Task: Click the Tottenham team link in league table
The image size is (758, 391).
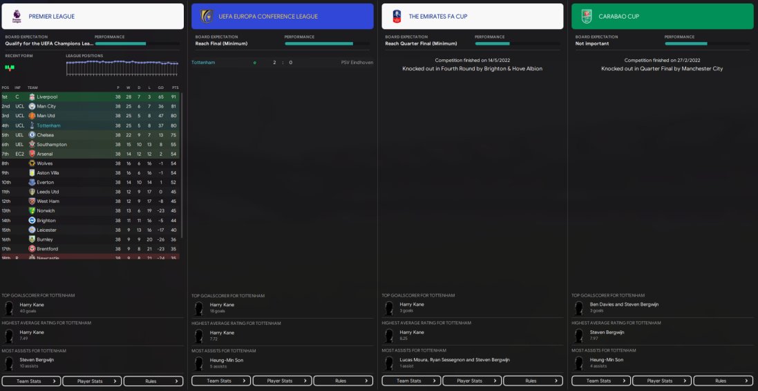Action: point(49,126)
